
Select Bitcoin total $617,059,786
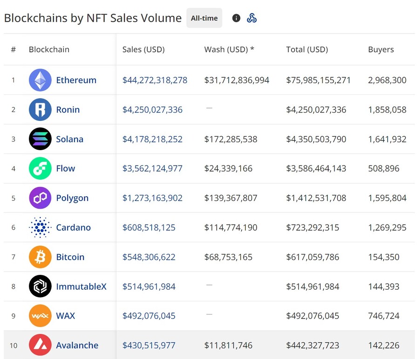(313, 257)
